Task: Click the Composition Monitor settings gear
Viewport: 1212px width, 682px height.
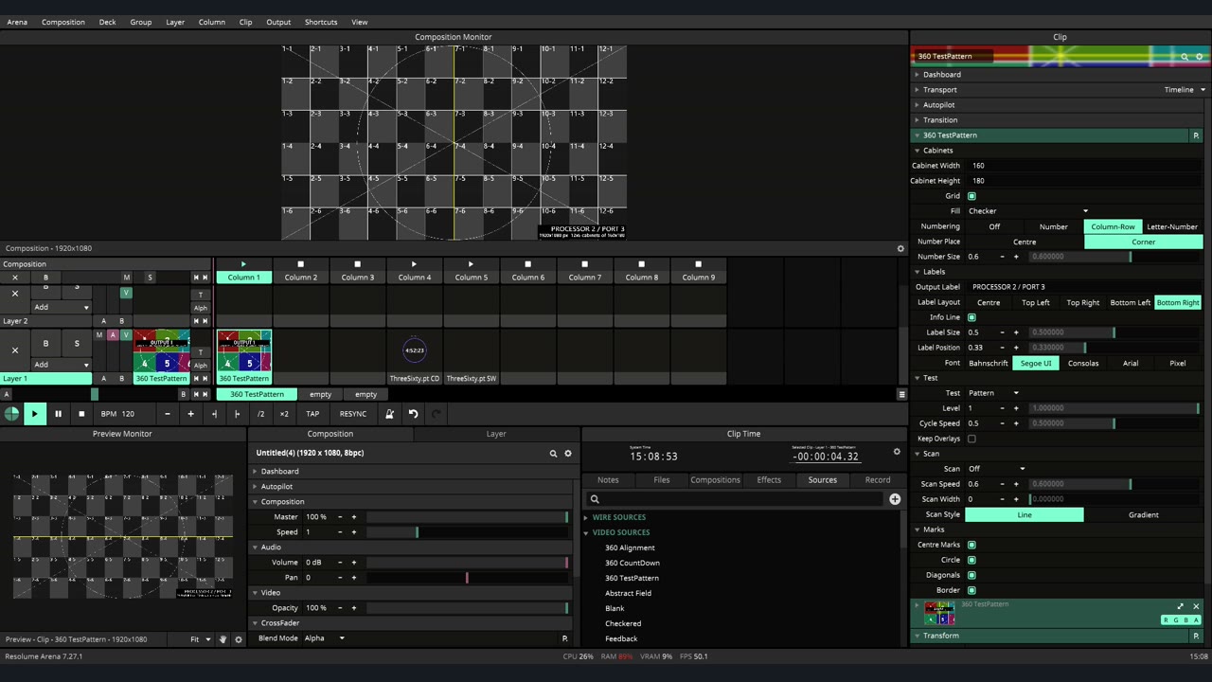Action: (900, 249)
